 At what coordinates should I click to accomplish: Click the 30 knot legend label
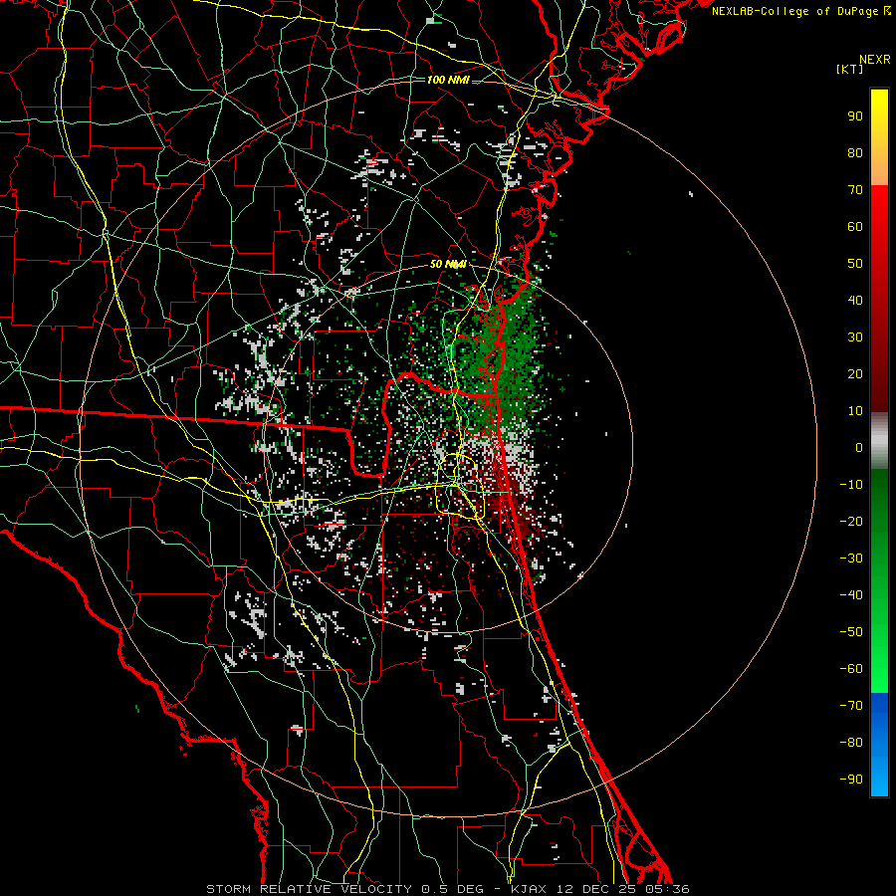(x=855, y=337)
